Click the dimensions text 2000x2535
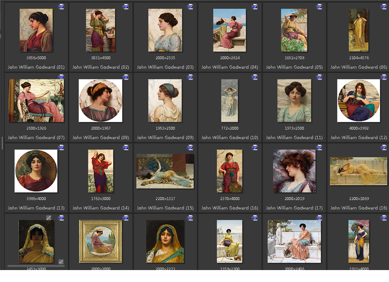 tap(165, 58)
